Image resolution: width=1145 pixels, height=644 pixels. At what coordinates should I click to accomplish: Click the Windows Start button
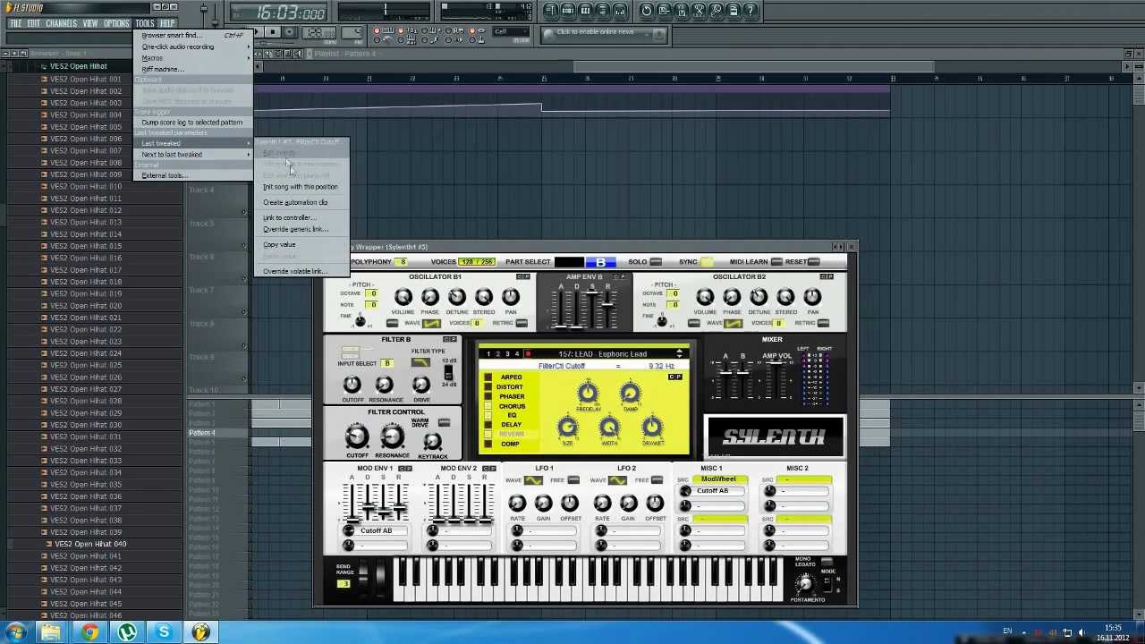(x=16, y=632)
